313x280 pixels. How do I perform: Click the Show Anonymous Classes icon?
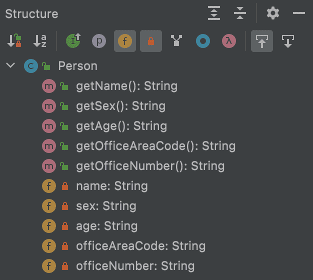pyautogui.click(x=202, y=41)
